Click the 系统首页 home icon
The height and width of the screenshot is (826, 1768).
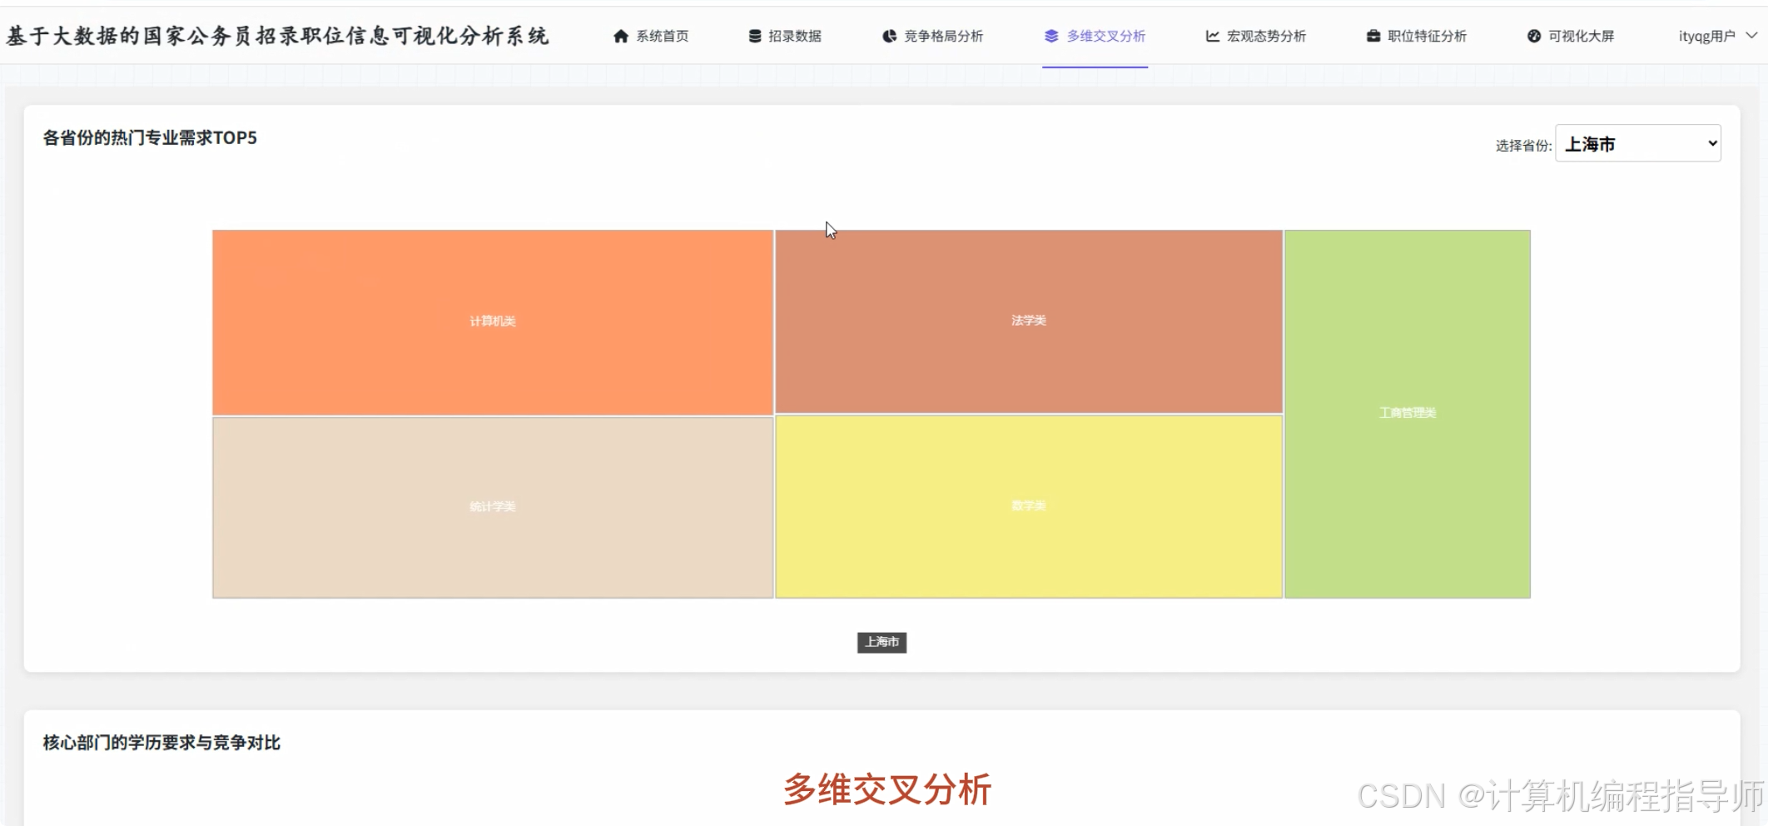621,36
